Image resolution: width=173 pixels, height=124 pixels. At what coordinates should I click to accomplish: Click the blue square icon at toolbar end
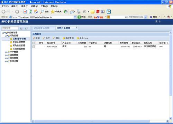(109, 11)
